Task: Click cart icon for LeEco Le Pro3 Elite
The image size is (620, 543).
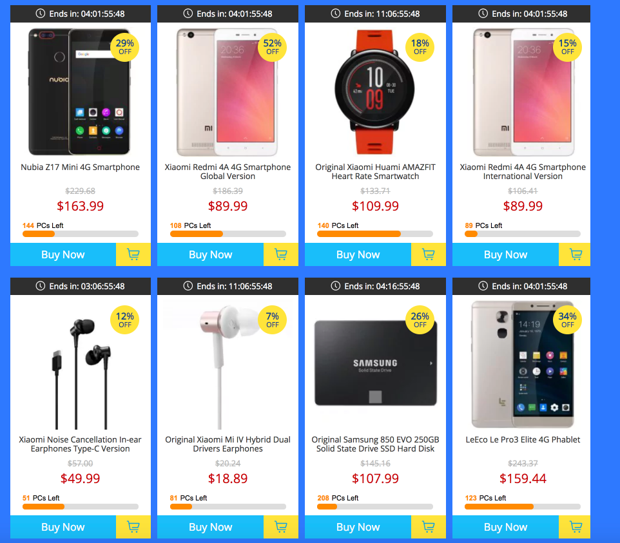Action: 576,527
